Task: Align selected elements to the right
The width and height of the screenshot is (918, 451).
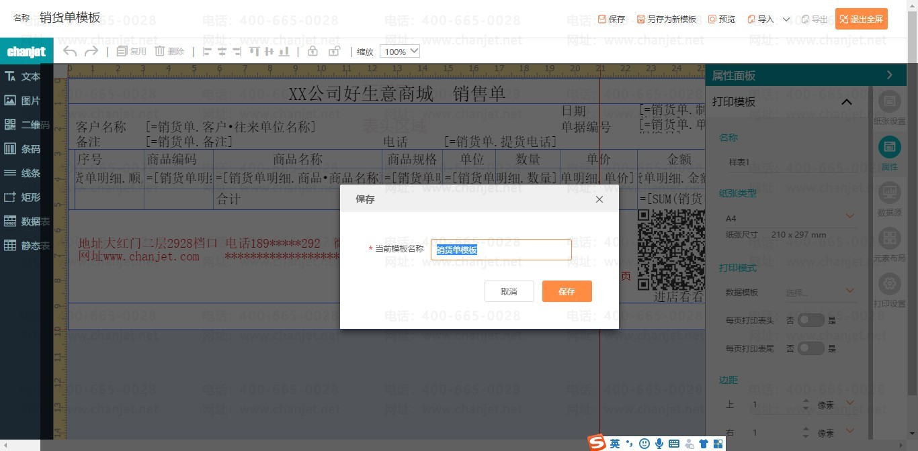Action: point(237,51)
